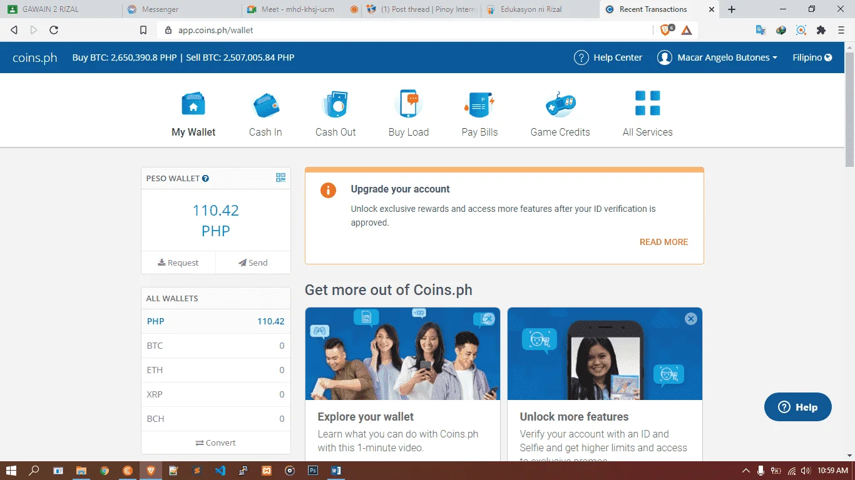855x480 pixels.
Task: Click the coins.ph logo
Action: click(x=35, y=57)
